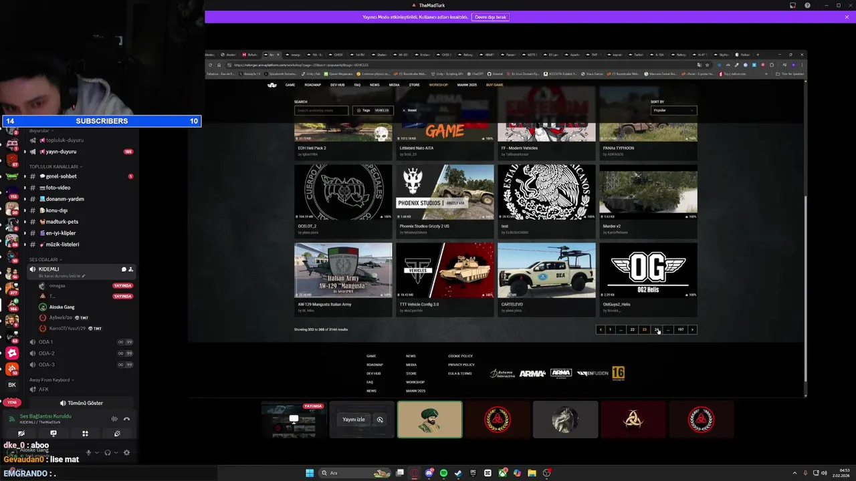
Task: Open the konu-dışı channel
Action: 80,210
